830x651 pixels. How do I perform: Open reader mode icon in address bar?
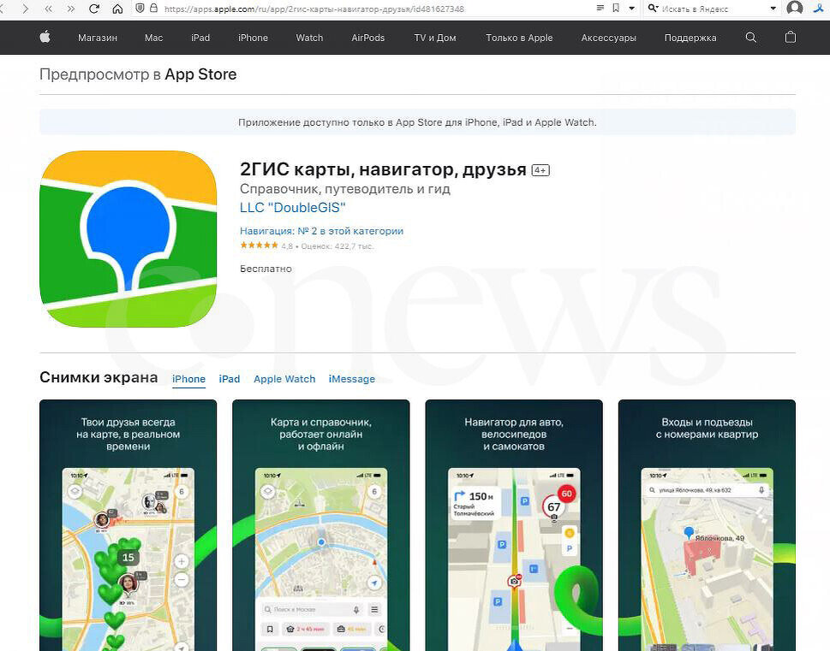pos(600,8)
